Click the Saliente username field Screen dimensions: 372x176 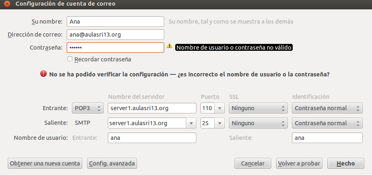(x=327, y=137)
